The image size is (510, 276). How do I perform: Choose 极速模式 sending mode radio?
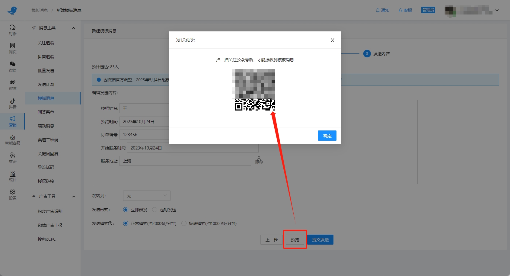[x=184, y=223]
